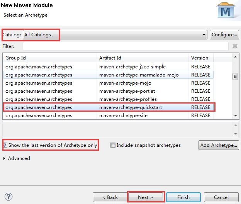
Task: Click the description pane's scroll down arrow
Action: point(236,134)
